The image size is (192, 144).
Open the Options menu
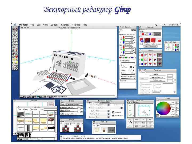pyautogui.click(x=54, y=25)
